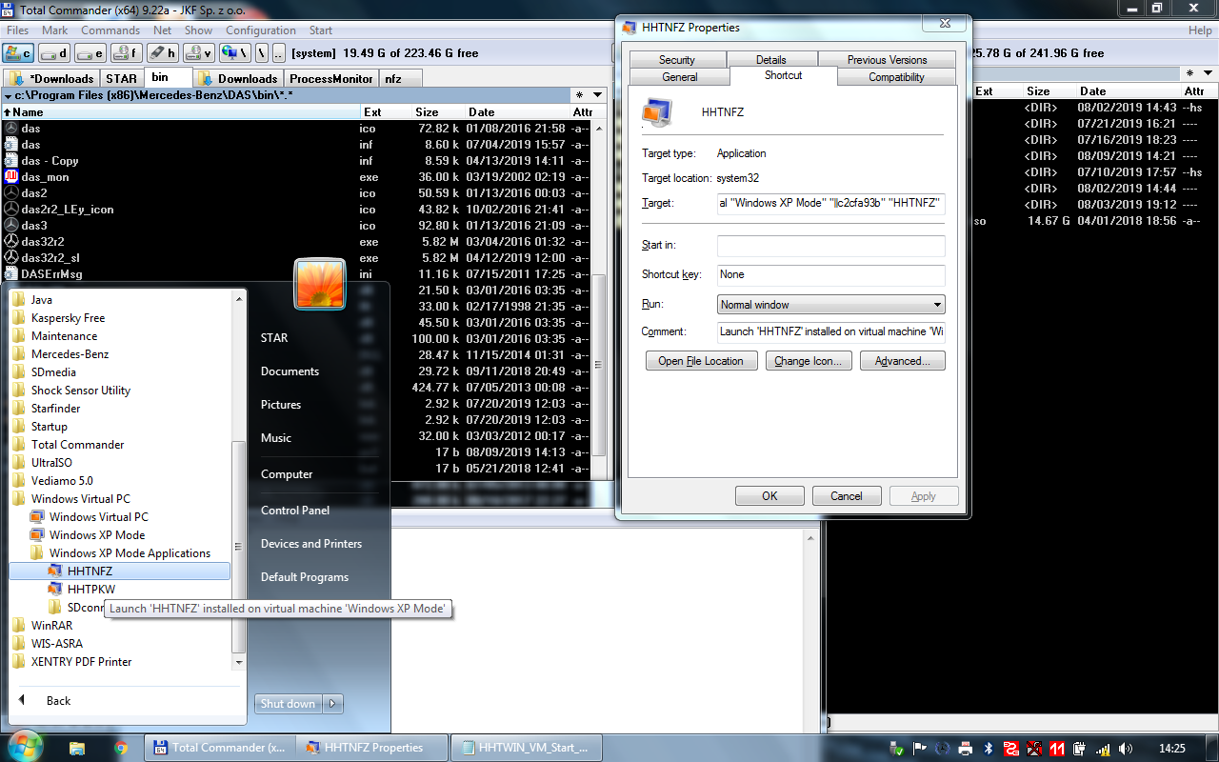The width and height of the screenshot is (1219, 762).
Task: Click the Bluetooth tray icon
Action: tap(989, 749)
